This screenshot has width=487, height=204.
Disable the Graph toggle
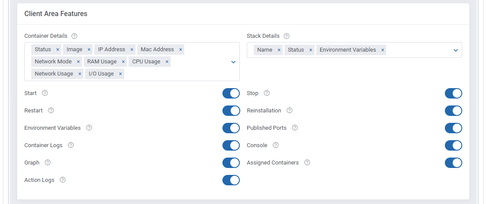(231, 163)
